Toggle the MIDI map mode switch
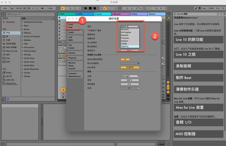This screenshot has width=226, height=146. pyautogui.click(x=211, y=8)
